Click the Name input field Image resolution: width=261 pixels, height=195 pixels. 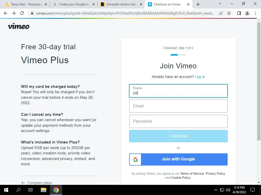pos(178,91)
